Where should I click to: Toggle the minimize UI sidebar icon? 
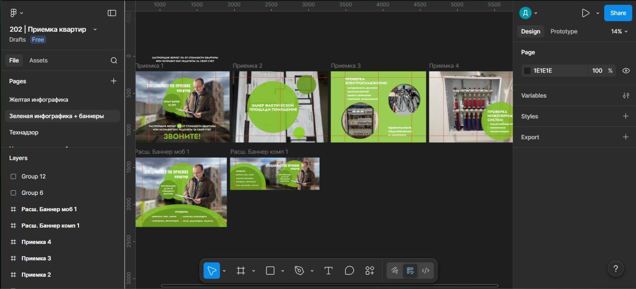point(112,13)
